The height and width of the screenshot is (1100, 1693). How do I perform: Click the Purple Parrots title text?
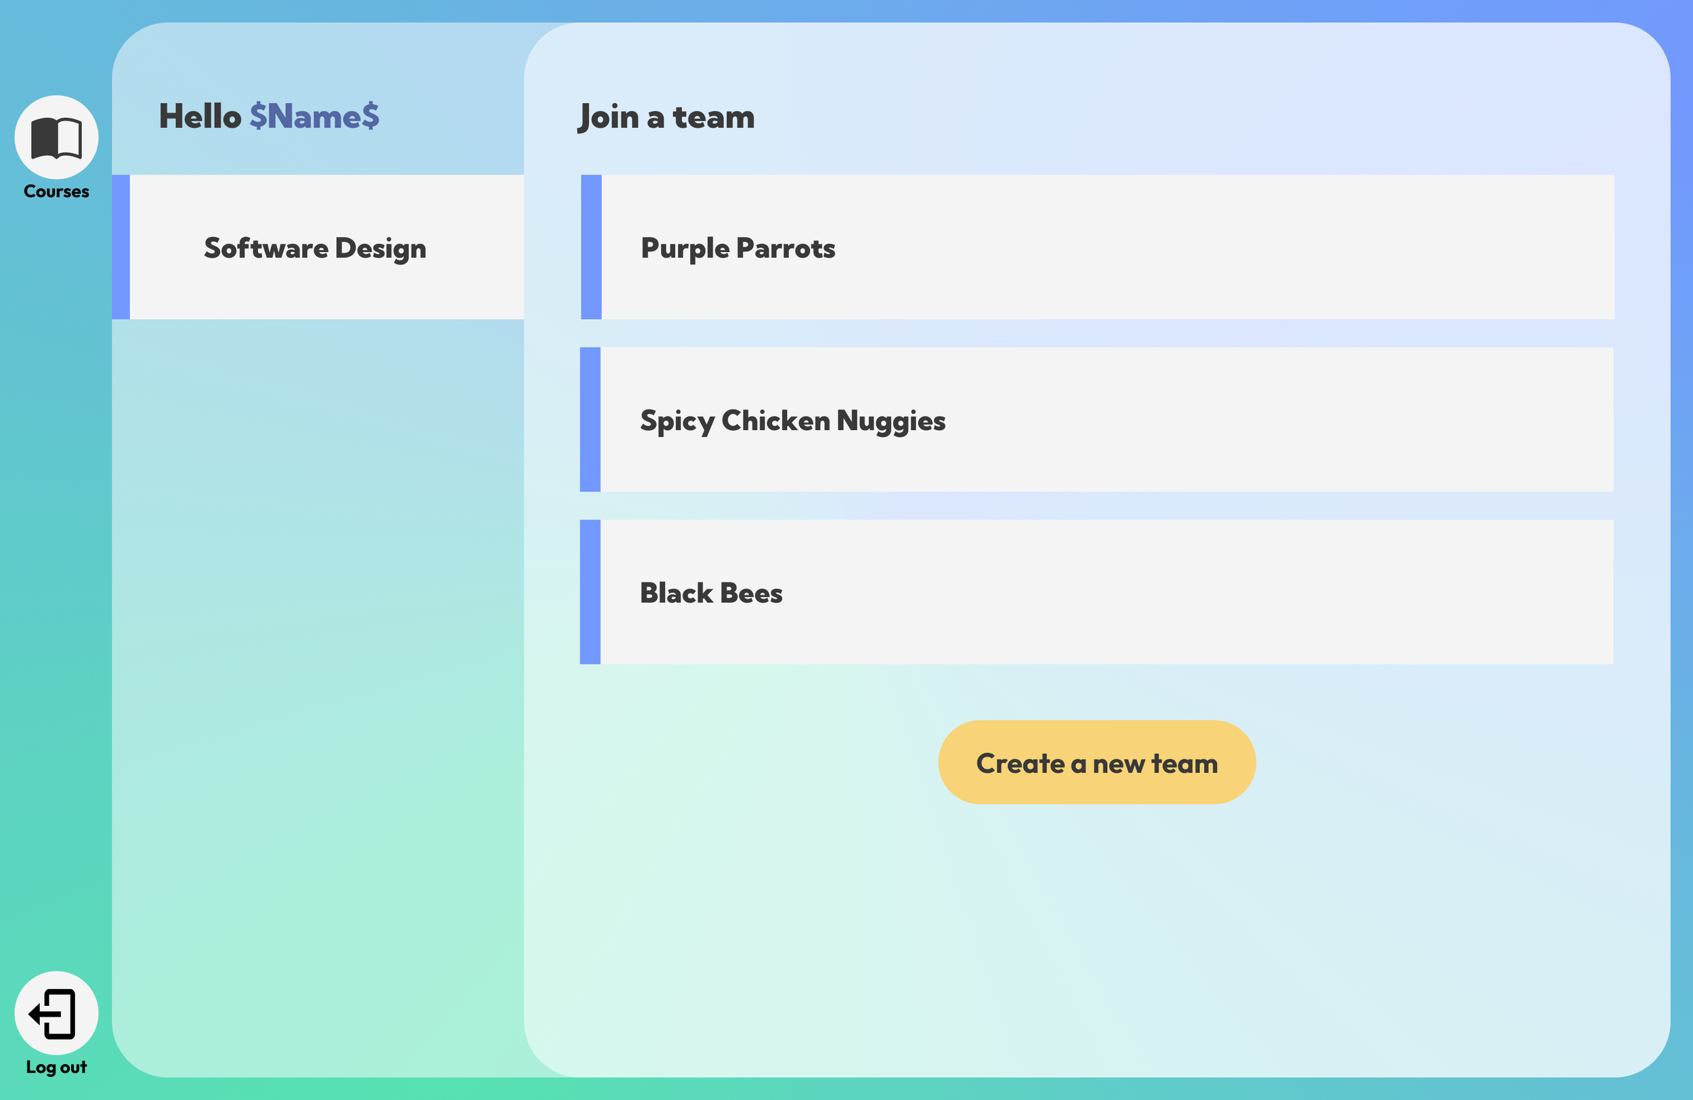737,249
